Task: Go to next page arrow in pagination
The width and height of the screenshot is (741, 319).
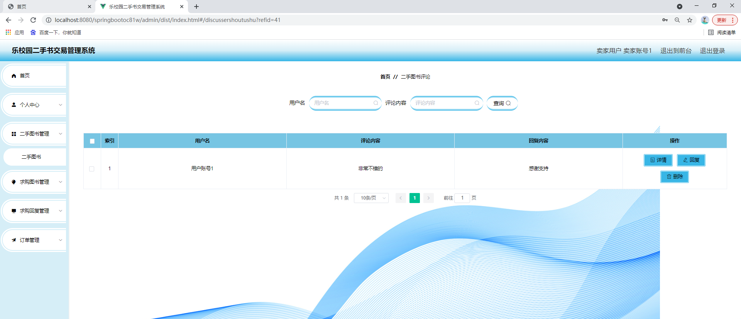Action: click(428, 198)
